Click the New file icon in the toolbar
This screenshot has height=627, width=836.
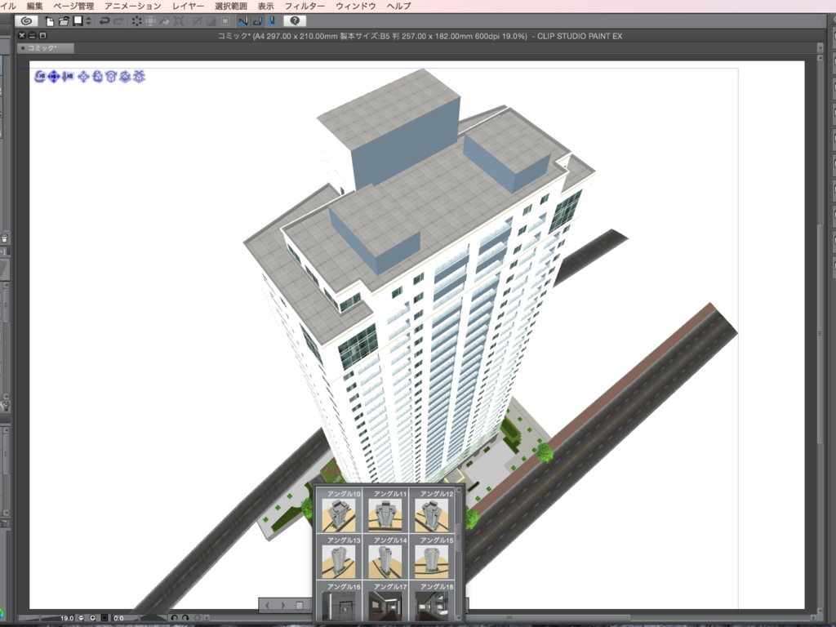point(49,22)
